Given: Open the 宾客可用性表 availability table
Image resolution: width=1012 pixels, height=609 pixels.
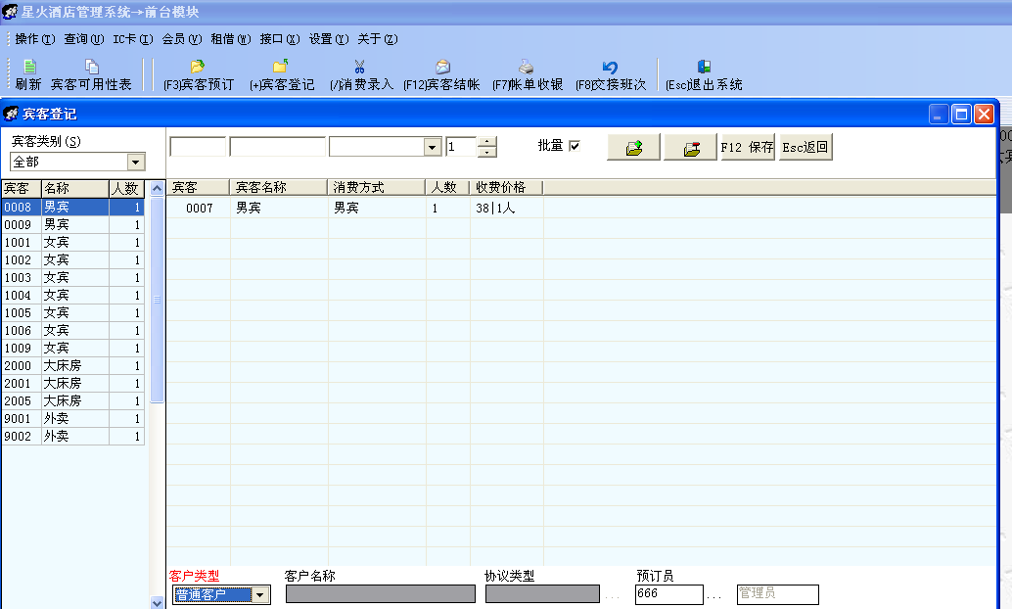Looking at the screenshot, I should pyautogui.click(x=91, y=74).
